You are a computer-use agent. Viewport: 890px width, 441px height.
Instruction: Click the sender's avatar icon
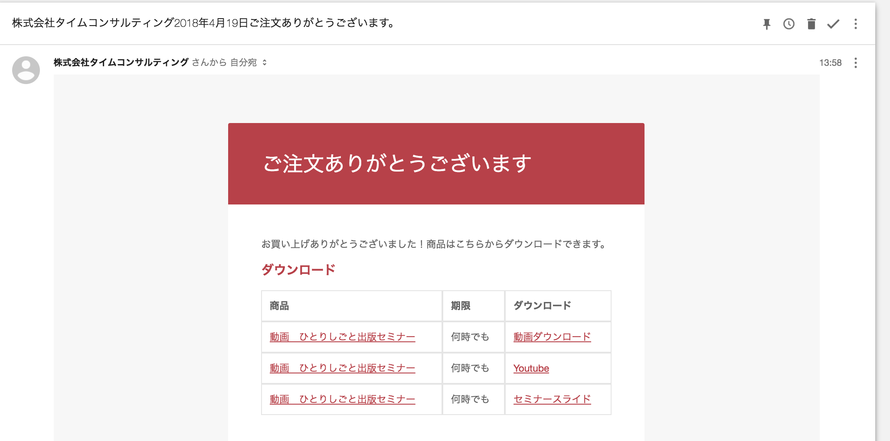(x=26, y=70)
